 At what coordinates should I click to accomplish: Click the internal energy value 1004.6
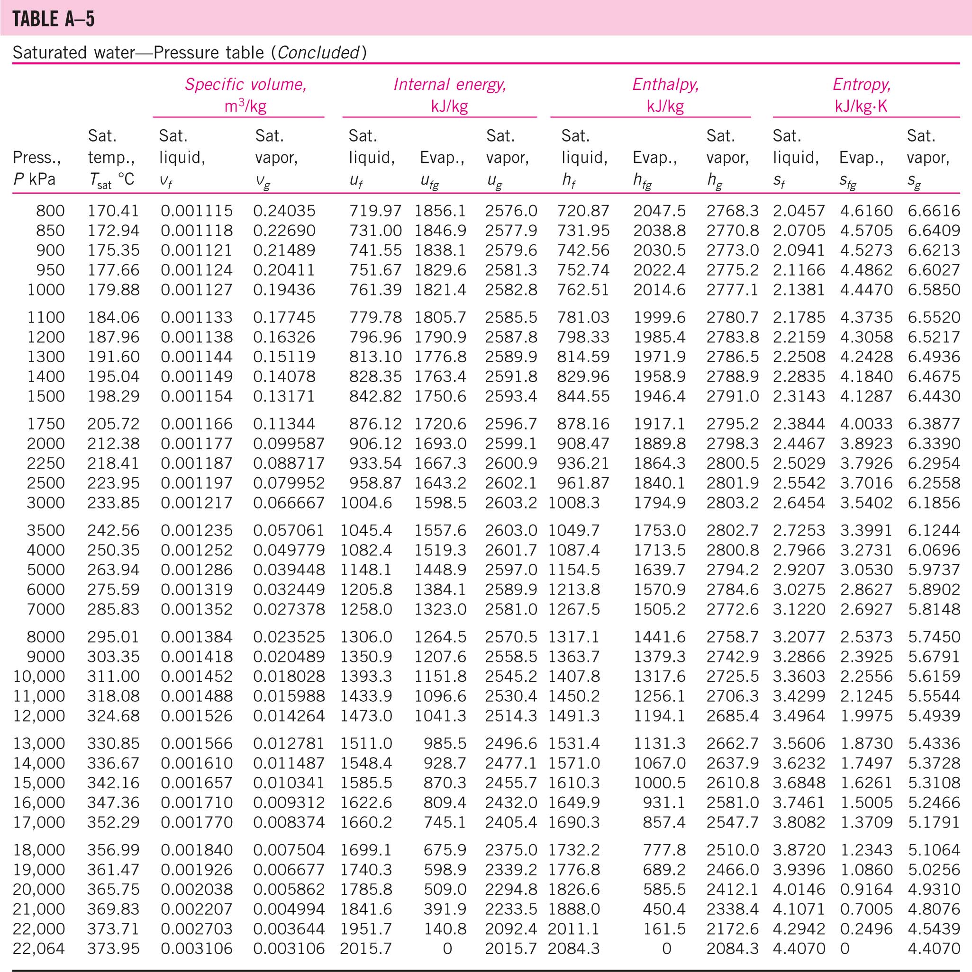click(x=366, y=503)
